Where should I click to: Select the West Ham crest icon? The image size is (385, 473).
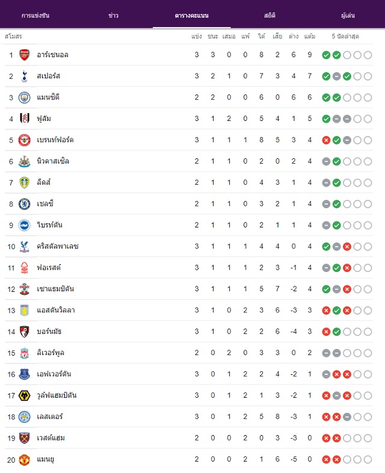pos(25,438)
